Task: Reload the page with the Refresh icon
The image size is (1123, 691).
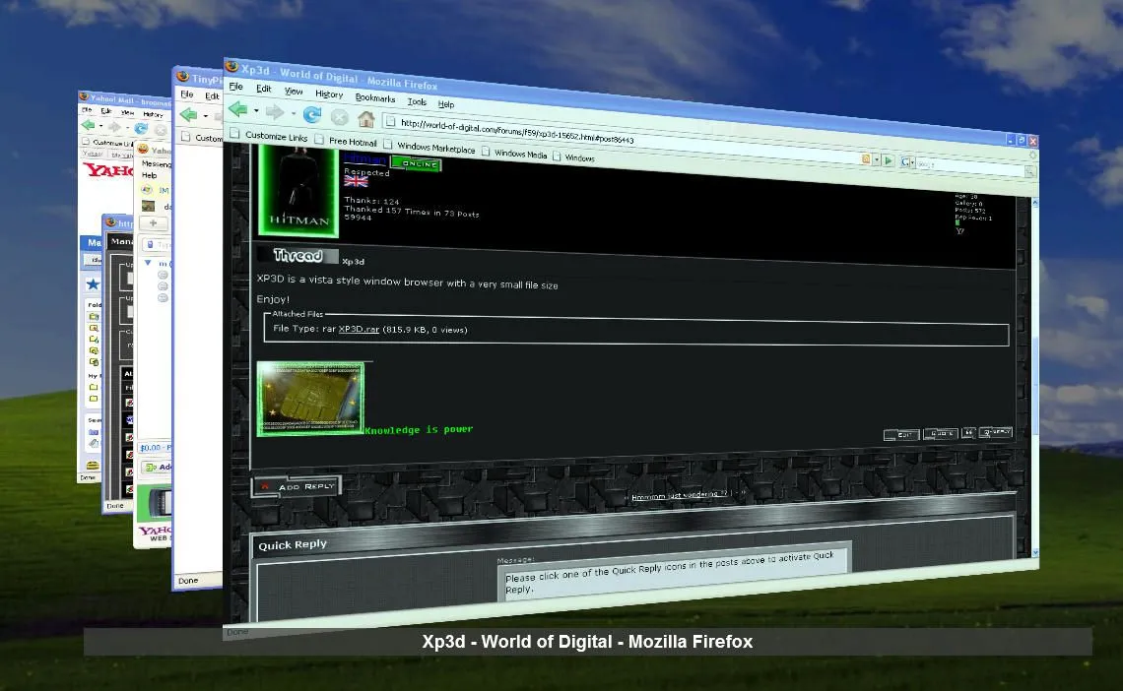Action: (x=312, y=115)
